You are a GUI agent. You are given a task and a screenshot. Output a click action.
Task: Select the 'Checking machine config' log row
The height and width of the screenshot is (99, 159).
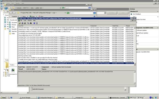pos(76,56)
